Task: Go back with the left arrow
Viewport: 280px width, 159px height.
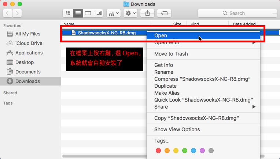Action: pyautogui.click(x=8, y=13)
